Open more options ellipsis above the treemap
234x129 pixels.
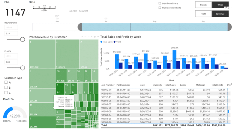98,36
